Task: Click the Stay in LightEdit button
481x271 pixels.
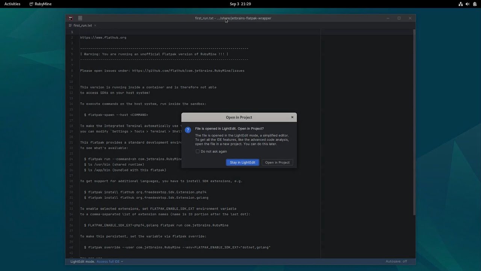Action: [242, 162]
